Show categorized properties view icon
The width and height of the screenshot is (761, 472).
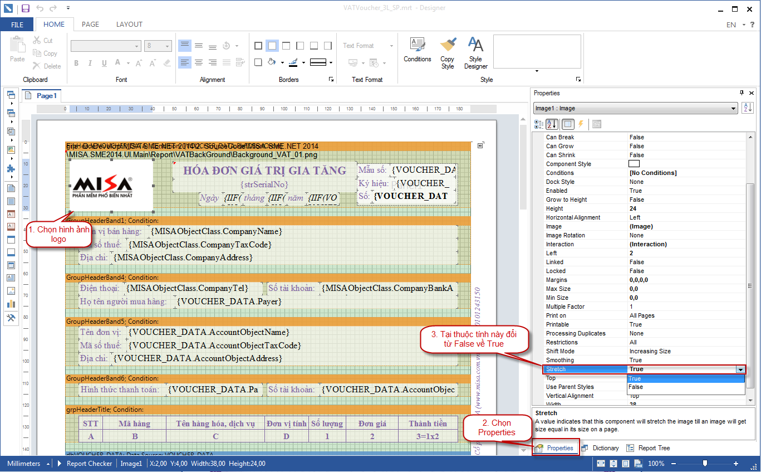tap(539, 124)
